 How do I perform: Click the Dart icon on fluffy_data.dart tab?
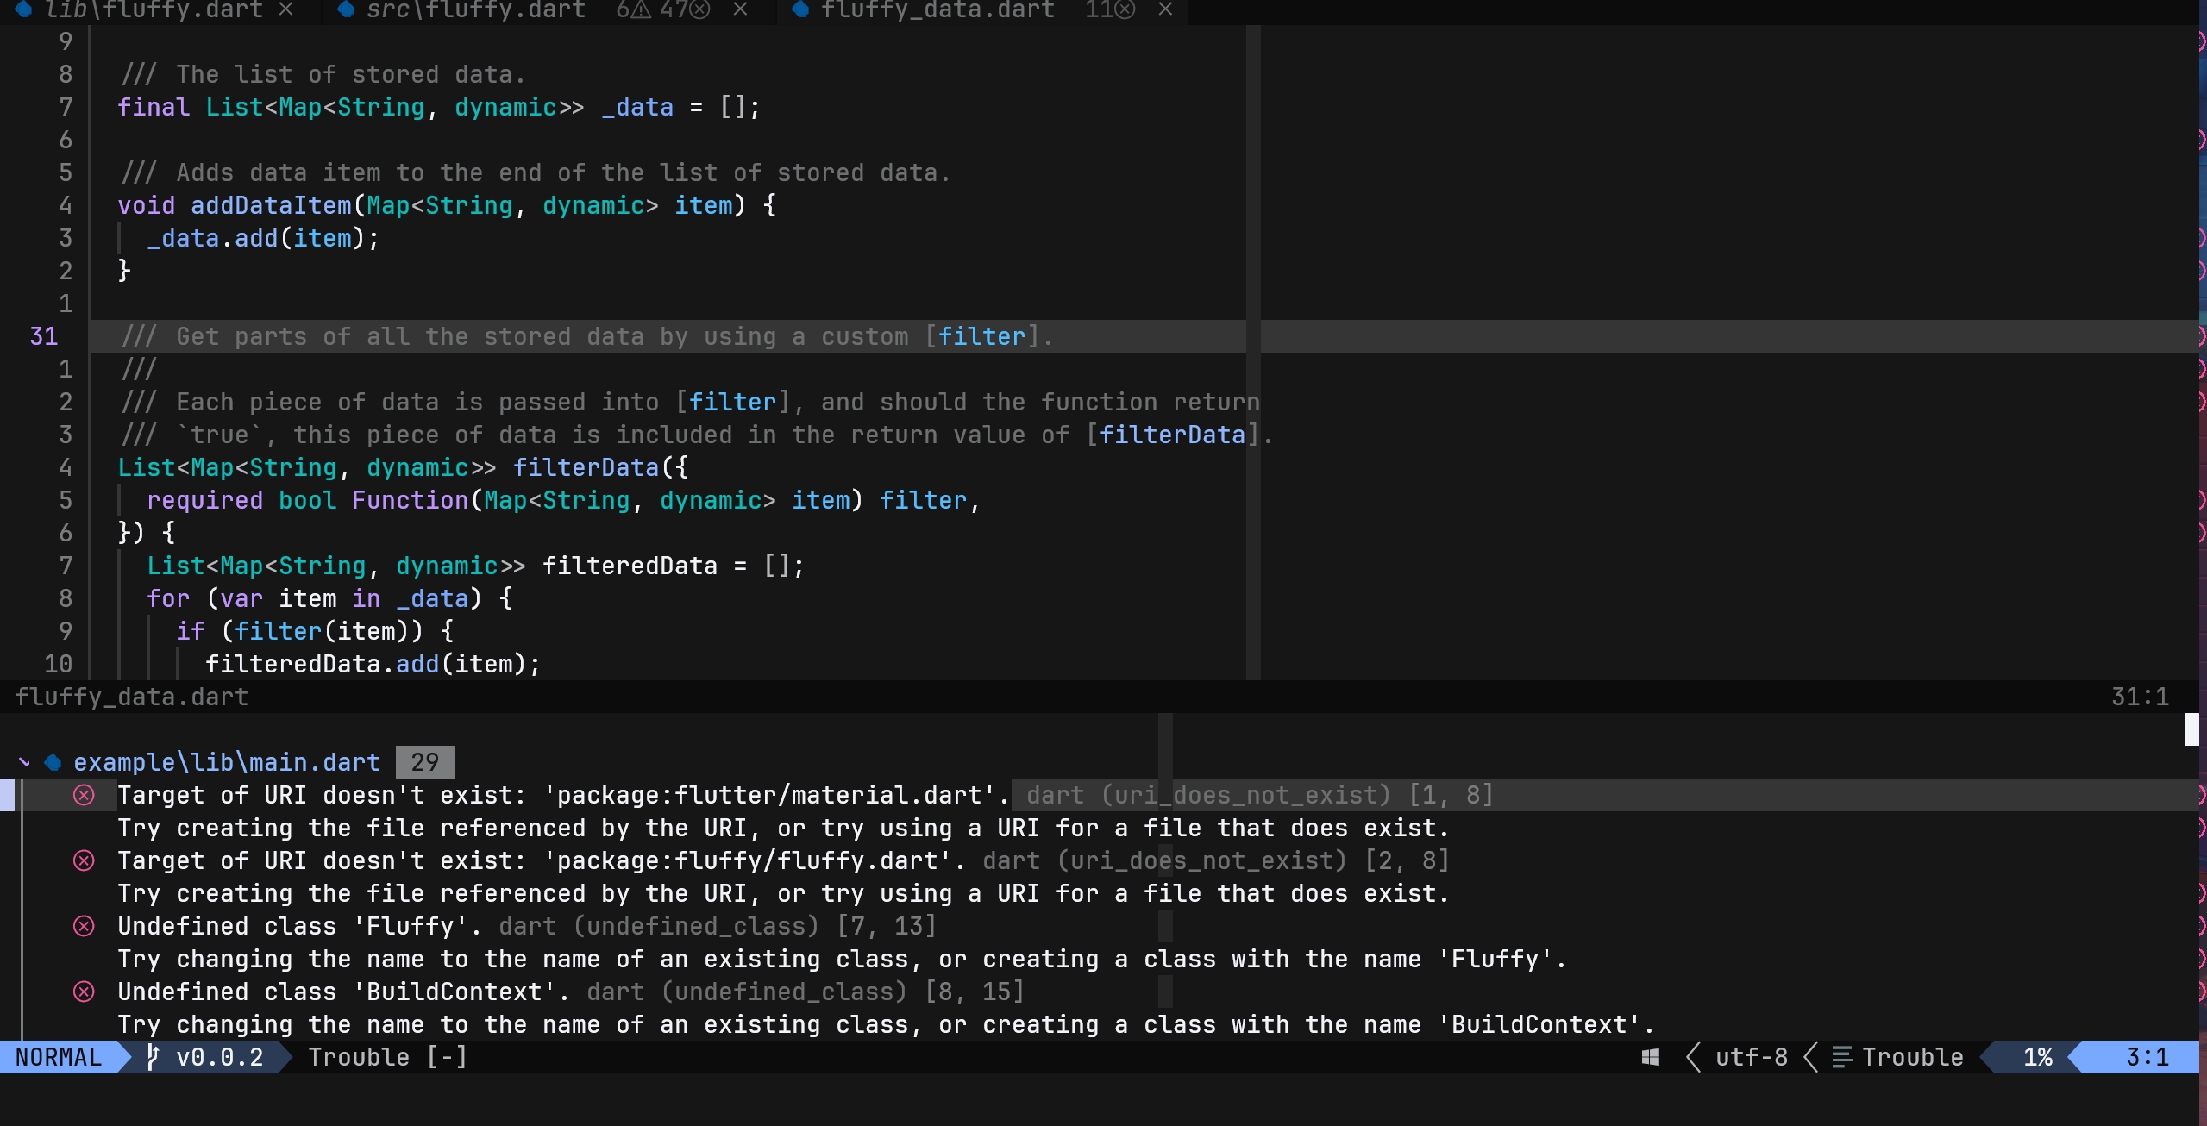799,10
